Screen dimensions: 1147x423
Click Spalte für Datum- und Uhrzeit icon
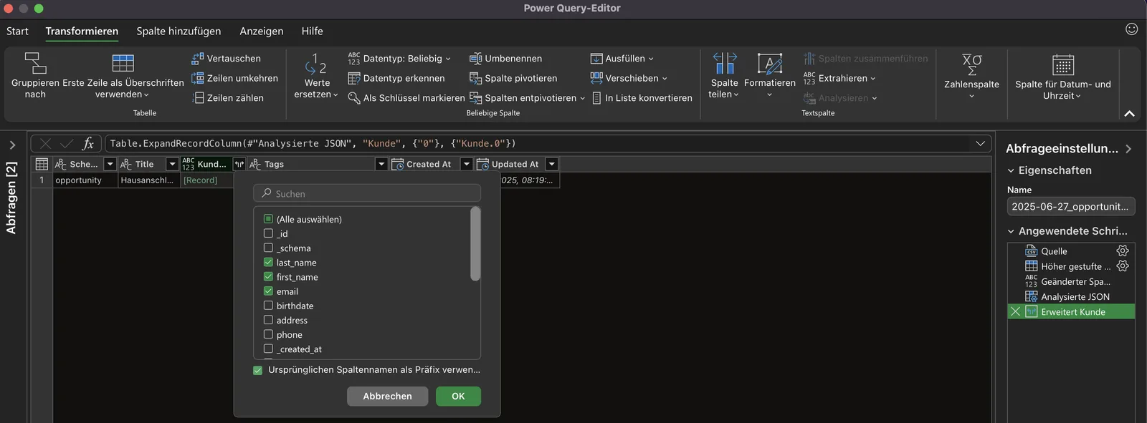[x=1063, y=64]
